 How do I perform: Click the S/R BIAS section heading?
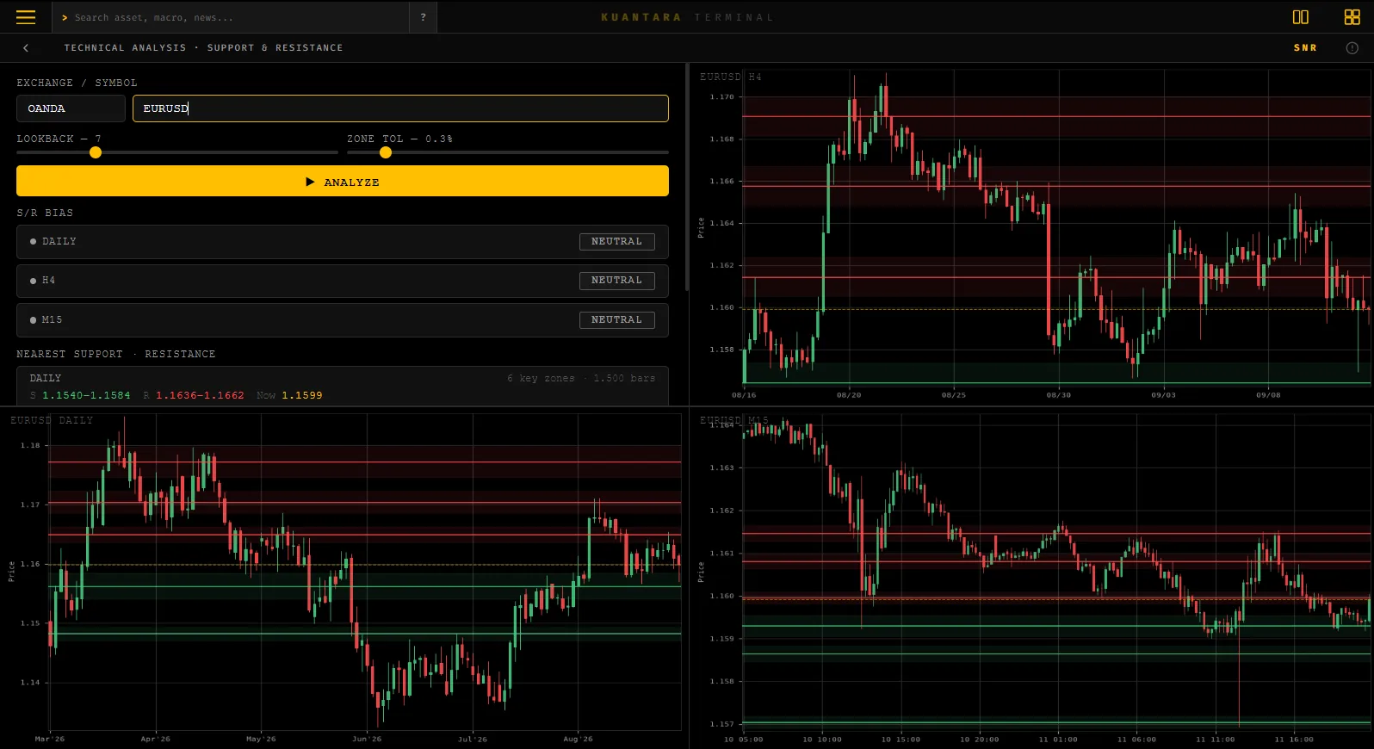click(x=45, y=213)
